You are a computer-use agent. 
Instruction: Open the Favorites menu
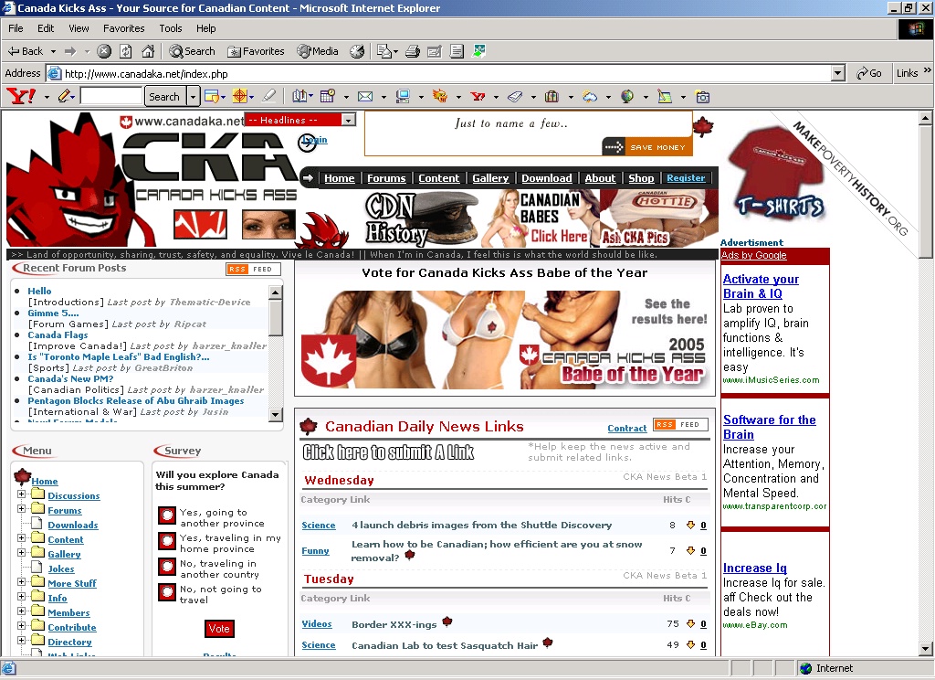(x=123, y=28)
